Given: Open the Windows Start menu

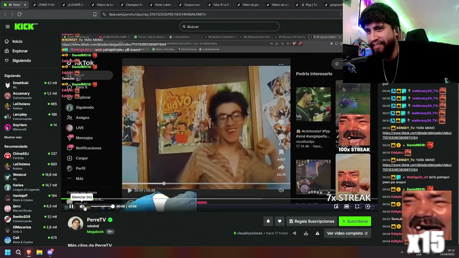Looking at the screenshot, I should click(8, 252).
